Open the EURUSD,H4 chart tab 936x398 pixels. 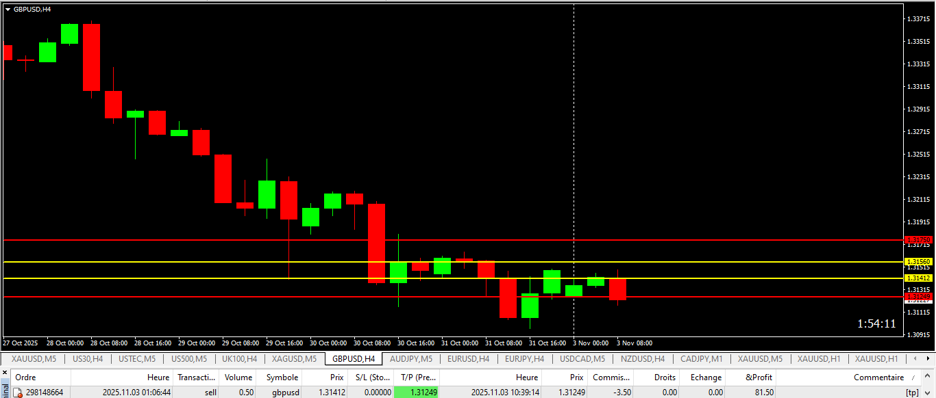point(468,358)
